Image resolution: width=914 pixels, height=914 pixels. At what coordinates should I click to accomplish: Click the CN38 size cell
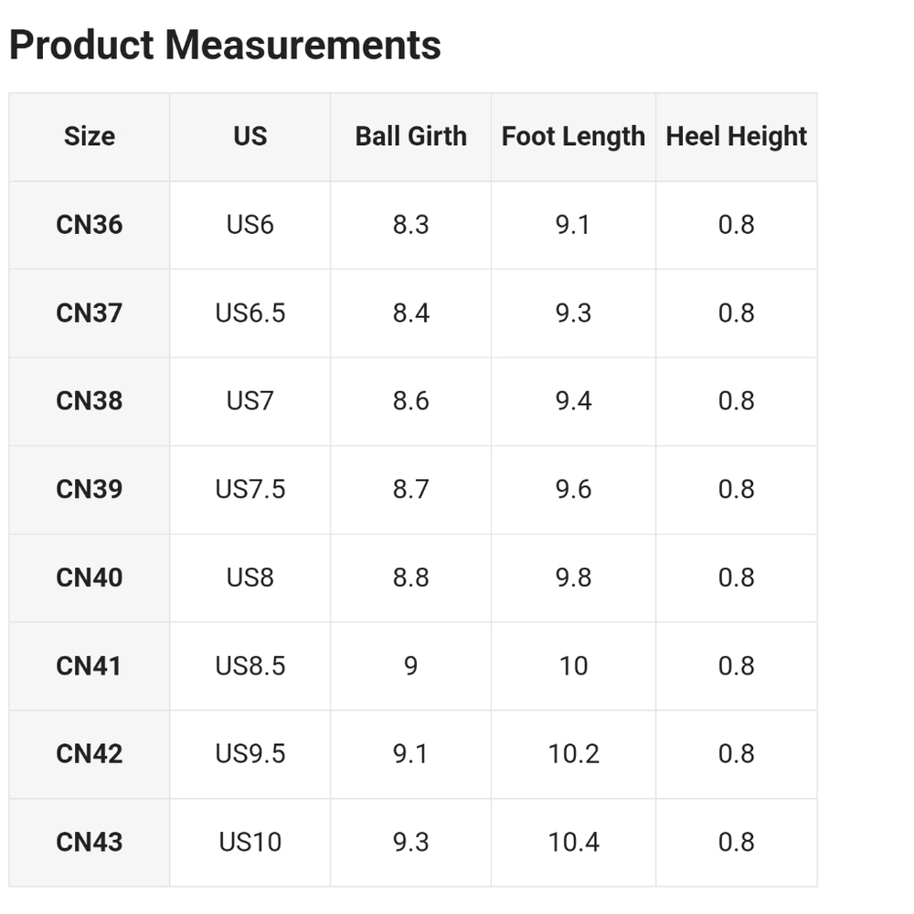coord(90,401)
